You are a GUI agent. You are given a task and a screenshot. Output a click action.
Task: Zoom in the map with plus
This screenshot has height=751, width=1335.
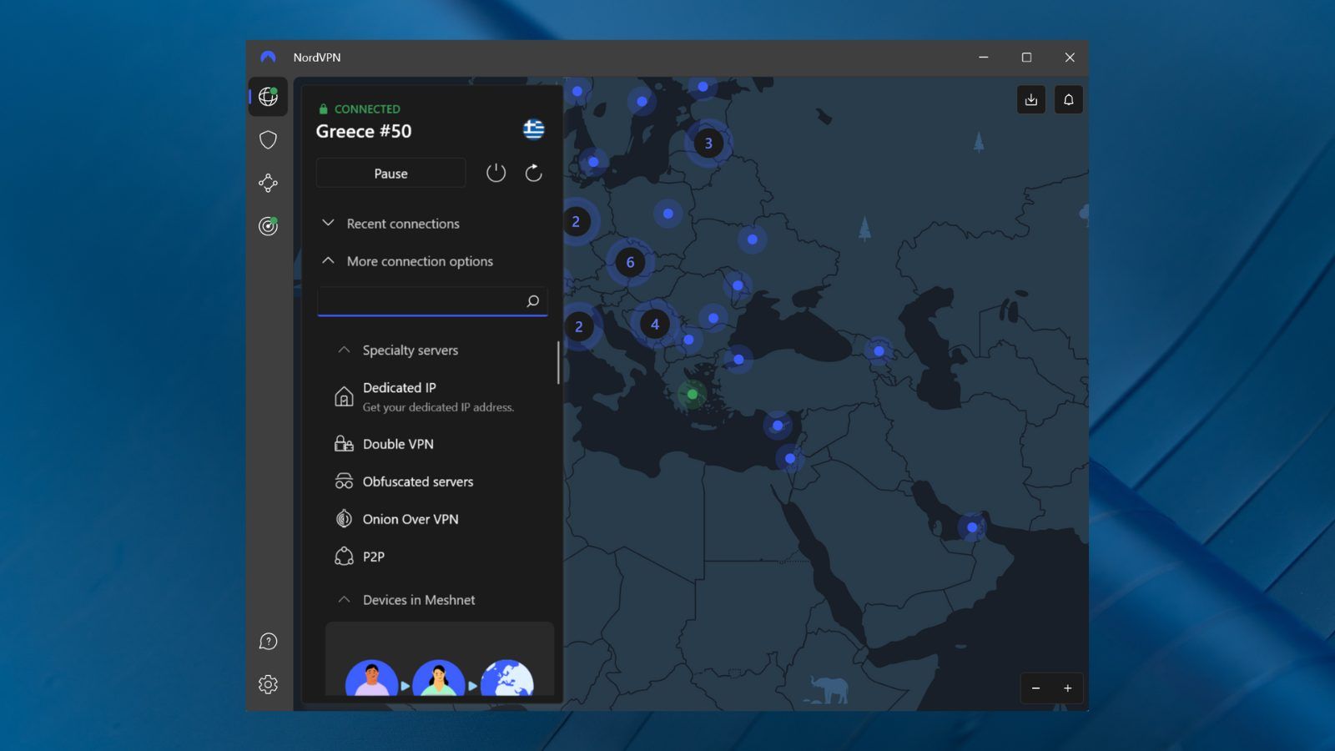[x=1067, y=688]
